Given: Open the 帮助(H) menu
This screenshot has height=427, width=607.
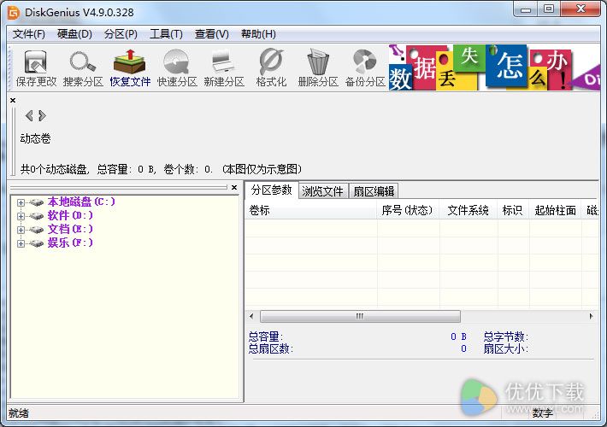Looking at the screenshot, I should coord(258,34).
